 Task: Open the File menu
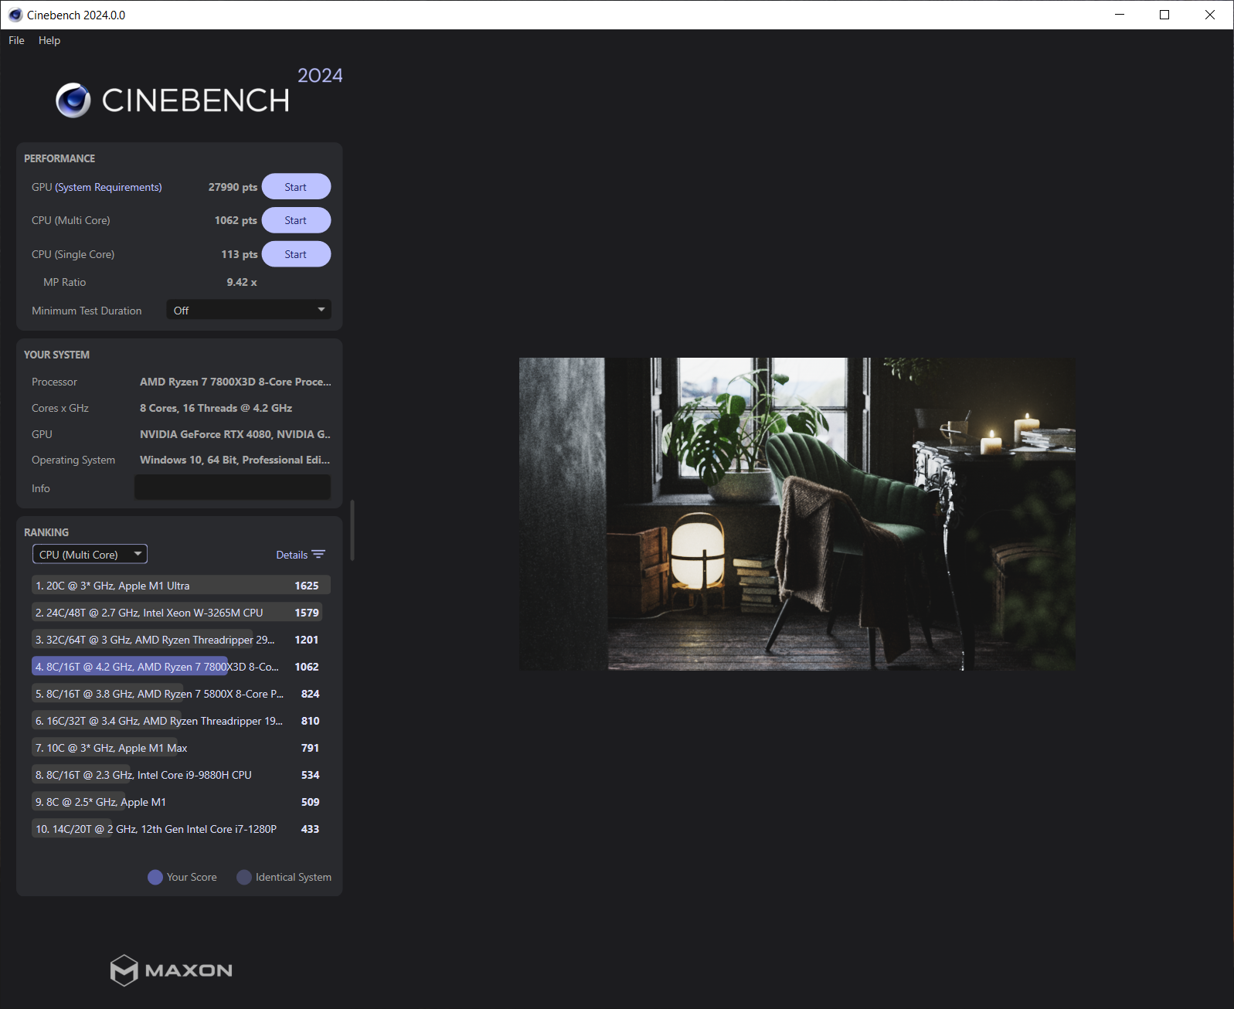[x=16, y=40]
